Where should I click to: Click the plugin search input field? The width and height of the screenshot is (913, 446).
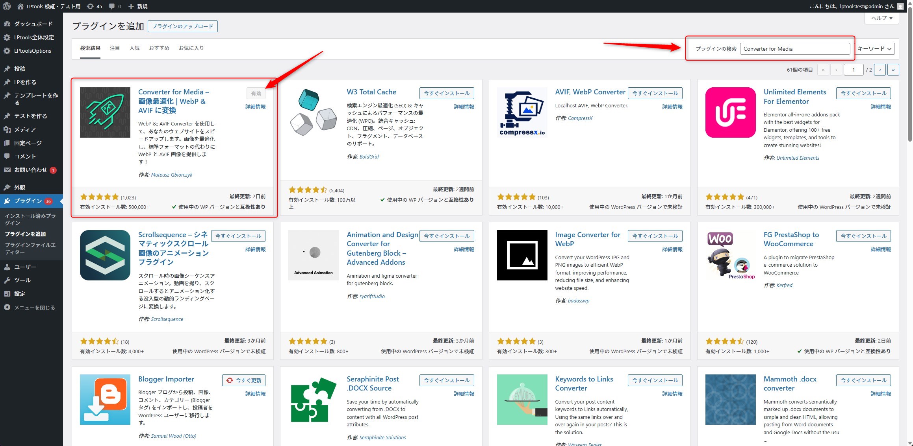[x=795, y=49]
